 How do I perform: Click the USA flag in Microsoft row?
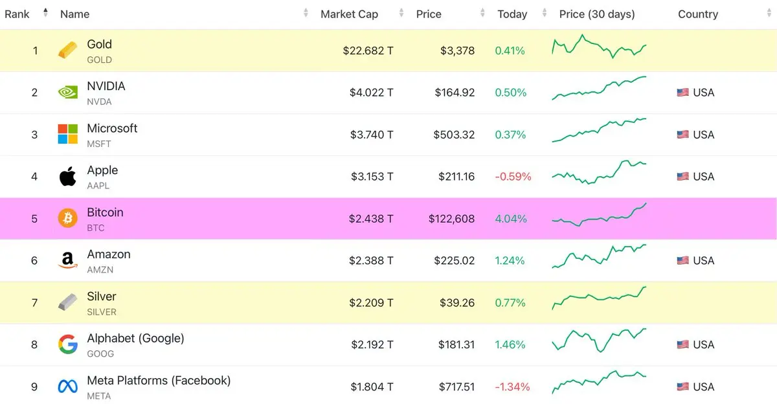[682, 135]
